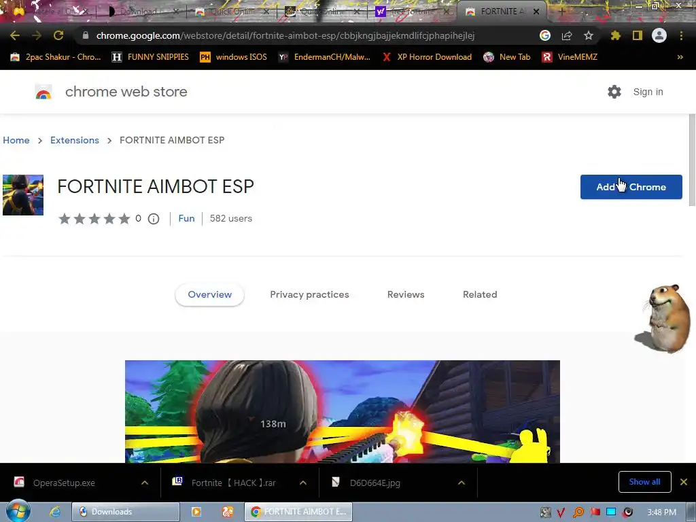Screen dimensions: 696x522
Task: Close the active FORTNITE tab
Action: [536, 12]
